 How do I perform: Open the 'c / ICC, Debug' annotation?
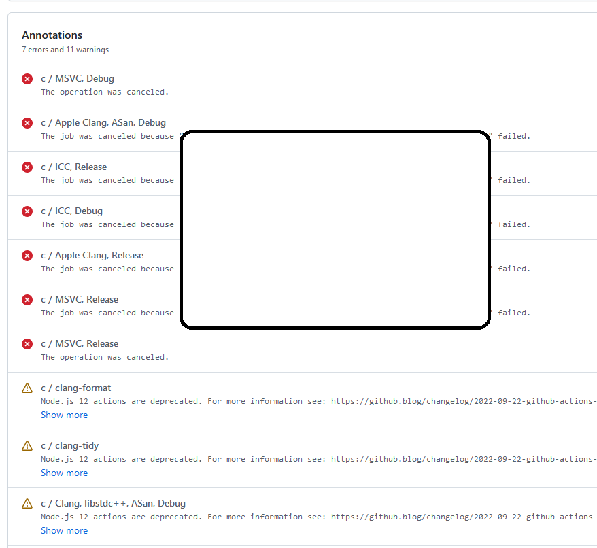coord(71,211)
